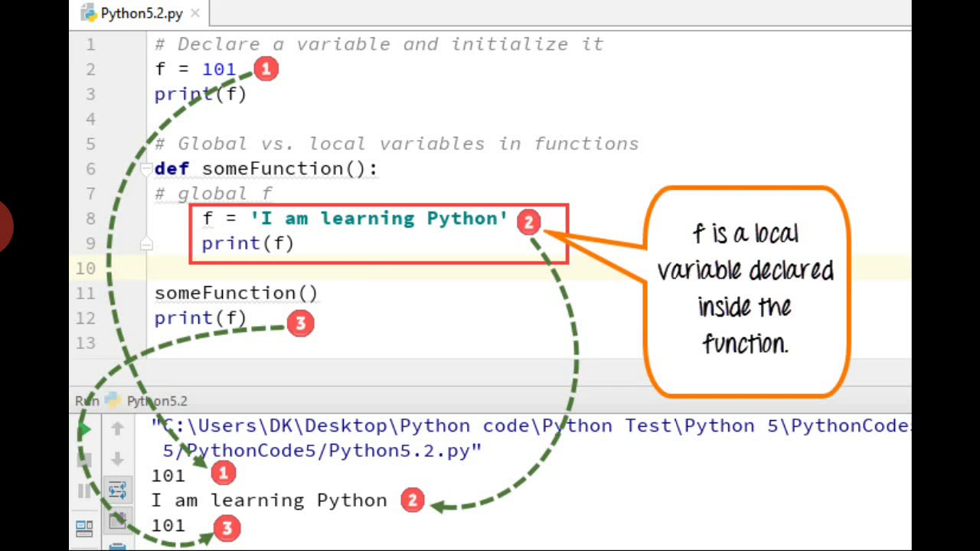Select the Python5.2 run configuration tab
This screenshot has height=551, width=980.
click(156, 400)
